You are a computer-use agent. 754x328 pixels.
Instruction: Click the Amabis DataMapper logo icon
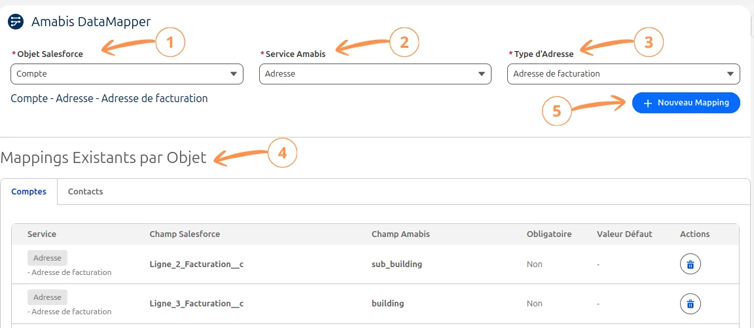tap(16, 22)
